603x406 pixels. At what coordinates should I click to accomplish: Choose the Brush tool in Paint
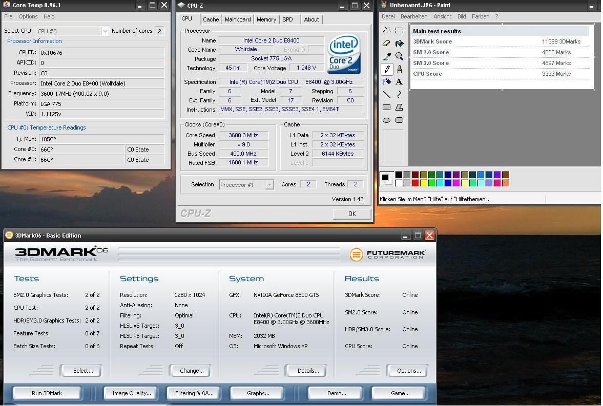(400, 69)
